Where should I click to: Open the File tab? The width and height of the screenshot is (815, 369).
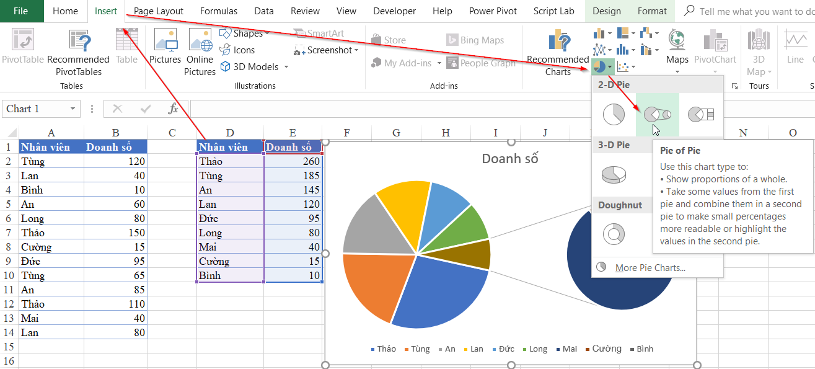coord(21,11)
